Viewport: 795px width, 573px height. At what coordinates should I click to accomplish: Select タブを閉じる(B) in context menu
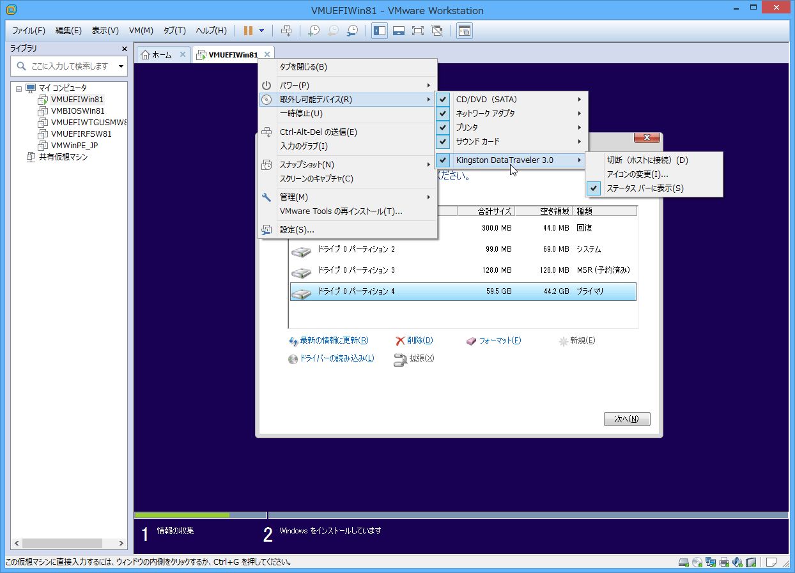[348, 67]
